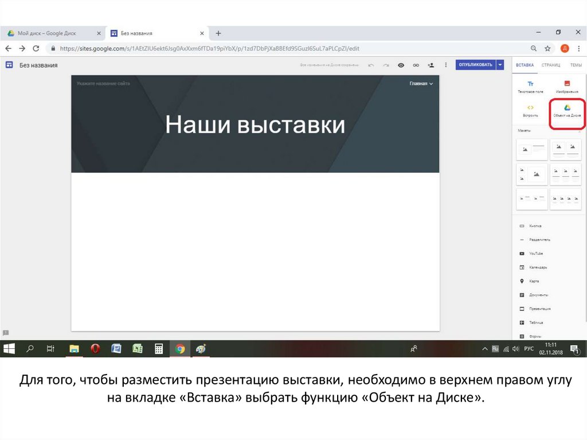Click the Наши выставки page title

(x=255, y=124)
